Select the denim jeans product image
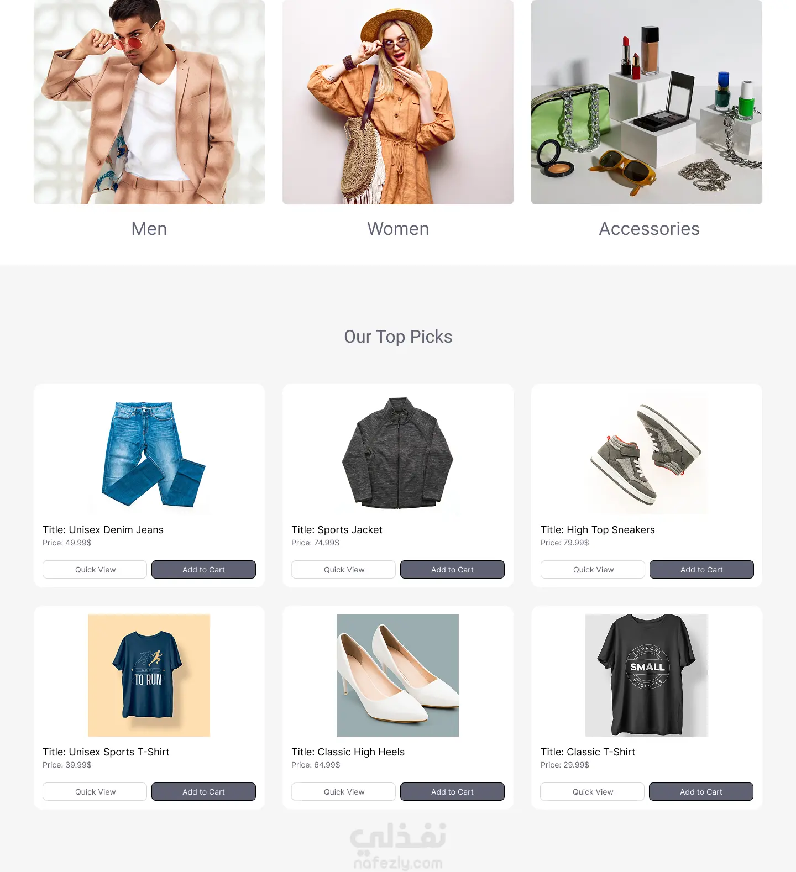Image resolution: width=796 pixels, height=872 pixels. [149, 454]
